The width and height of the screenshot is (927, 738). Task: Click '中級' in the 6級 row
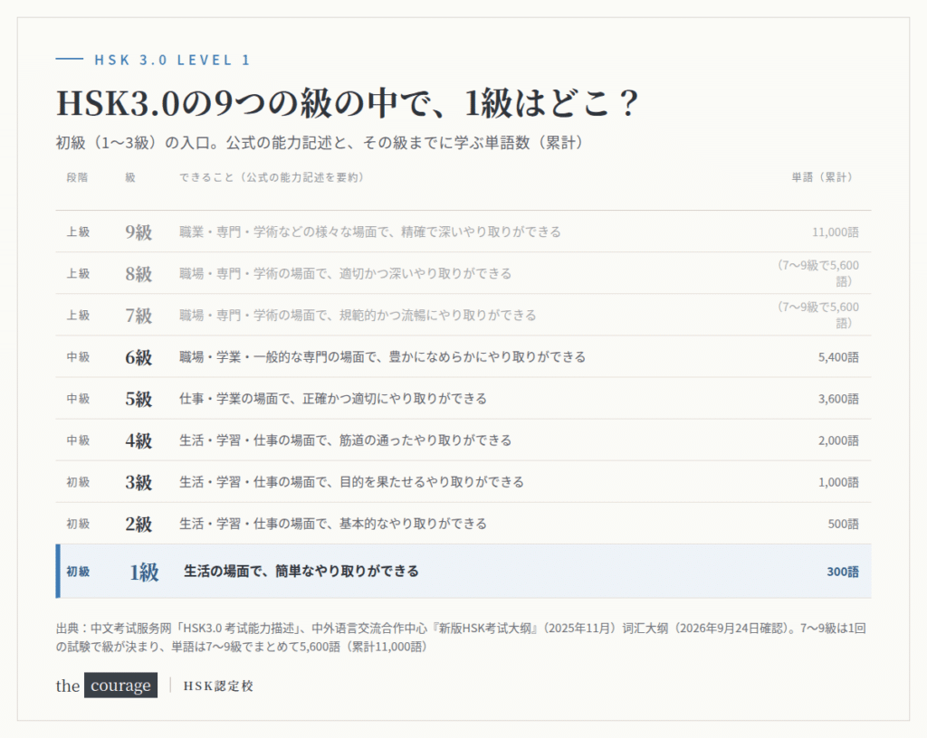click(x=78, y=357)
